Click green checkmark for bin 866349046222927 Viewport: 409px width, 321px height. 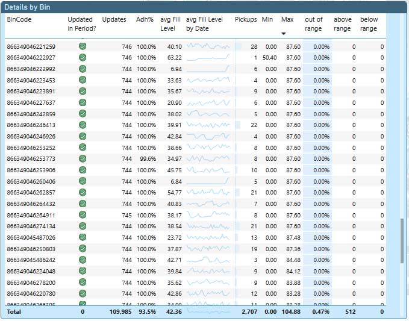pos(83,57)
